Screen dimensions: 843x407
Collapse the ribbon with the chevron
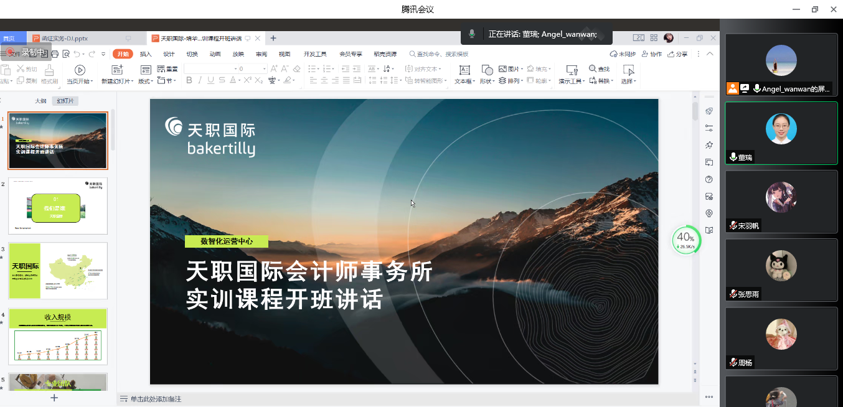[x=710, y=54]
